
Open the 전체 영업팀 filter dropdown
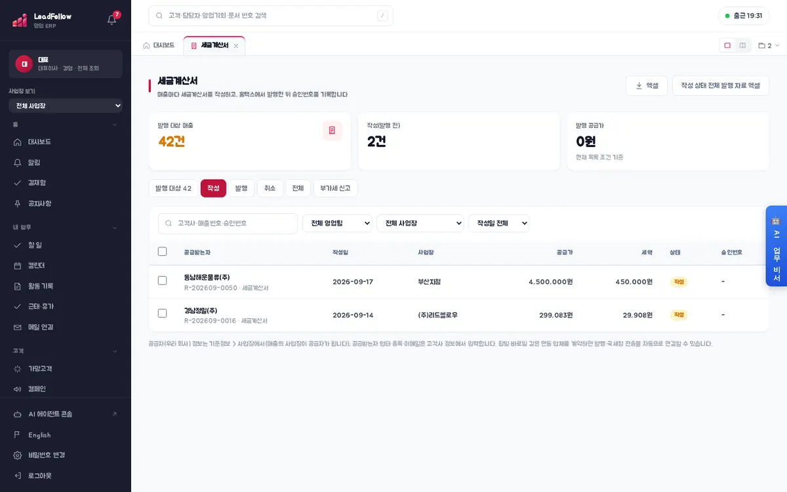[337, 223]
